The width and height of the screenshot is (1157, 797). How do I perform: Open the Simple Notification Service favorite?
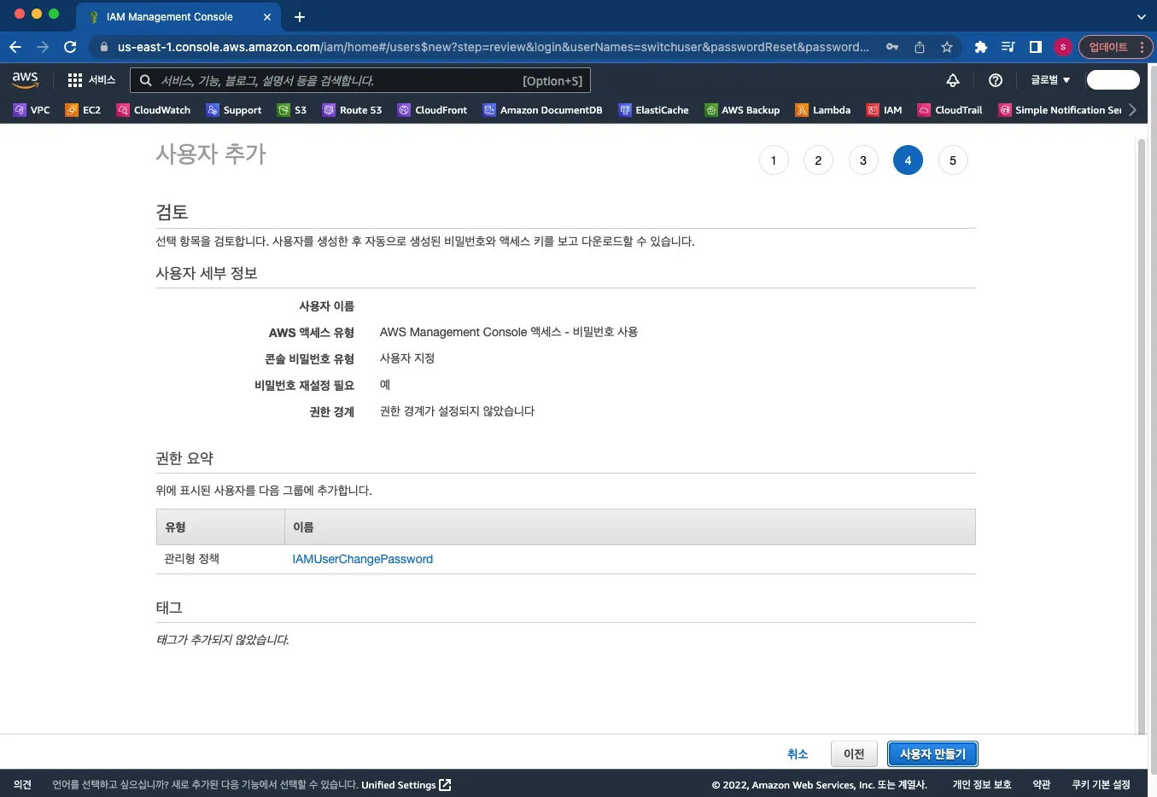[x=1060, y=110]
